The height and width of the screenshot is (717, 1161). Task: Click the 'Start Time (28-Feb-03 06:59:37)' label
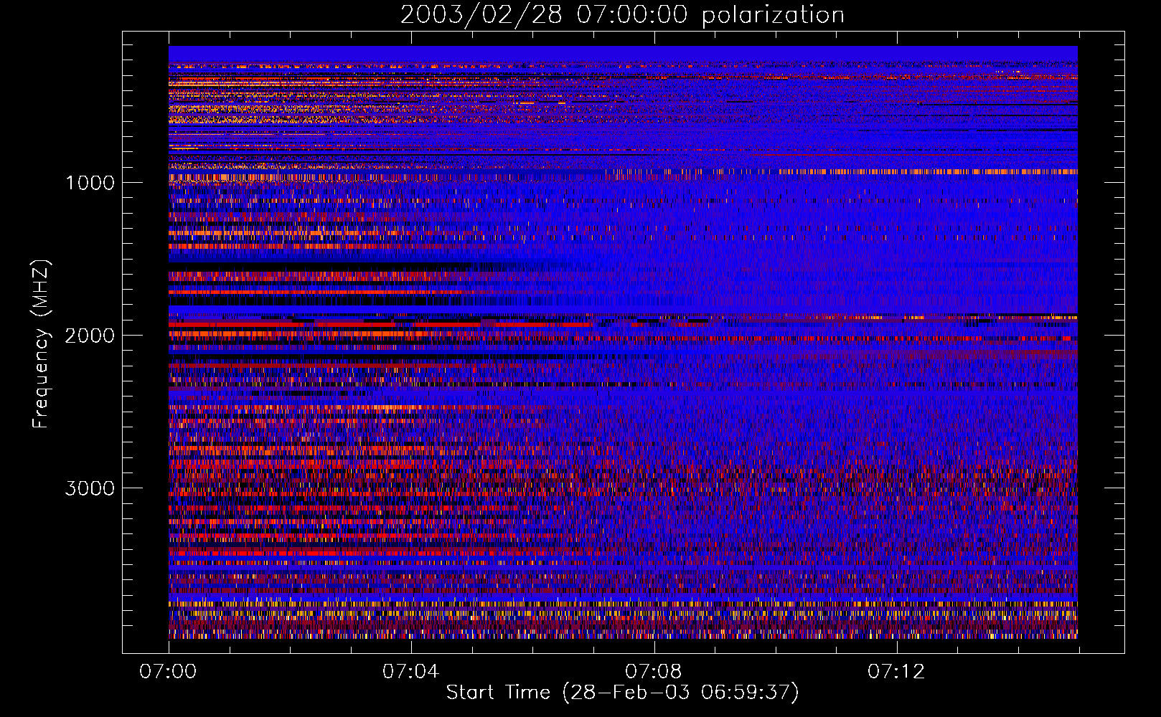623,693
